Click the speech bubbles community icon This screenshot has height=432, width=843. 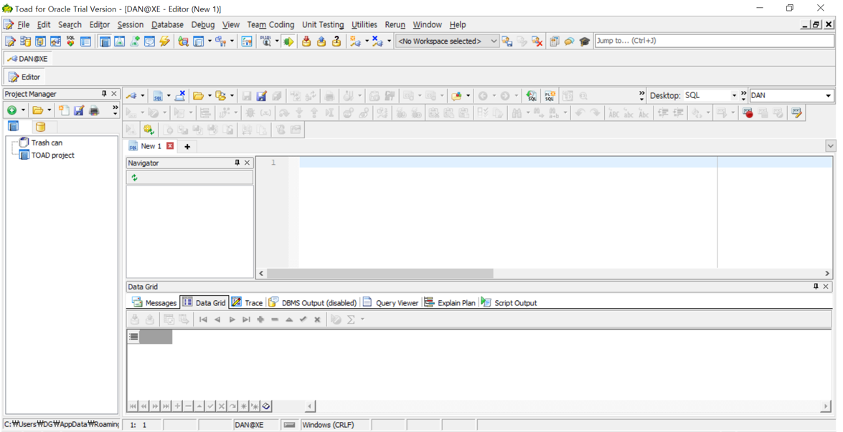(x=570, y=42)
